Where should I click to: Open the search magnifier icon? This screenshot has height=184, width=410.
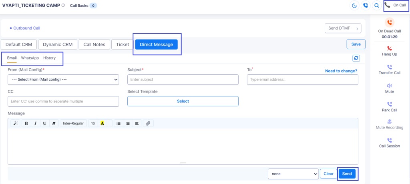coord(376,6)
